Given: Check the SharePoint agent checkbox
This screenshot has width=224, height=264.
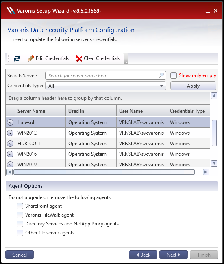Looking at the screenshot, I should tap(20, 206).
